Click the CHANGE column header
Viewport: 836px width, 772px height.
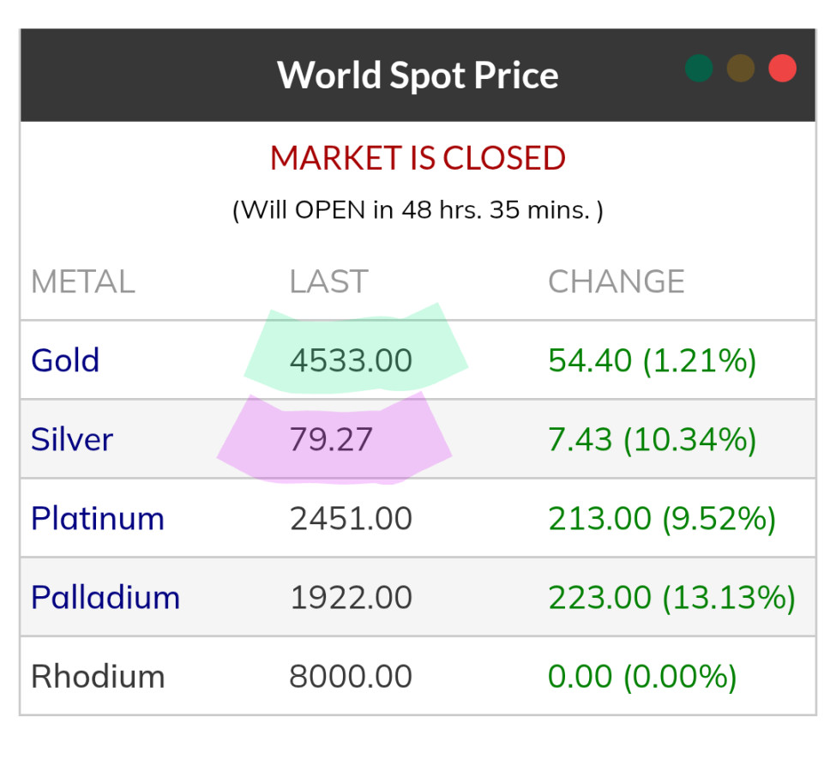tap(616, 282)
